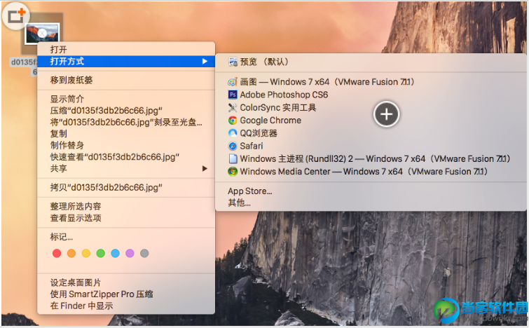Image resolution: width=529 pixels, height=328 pixels.
Task: Apply the purple tag color
Action: [x=130, y=254]
